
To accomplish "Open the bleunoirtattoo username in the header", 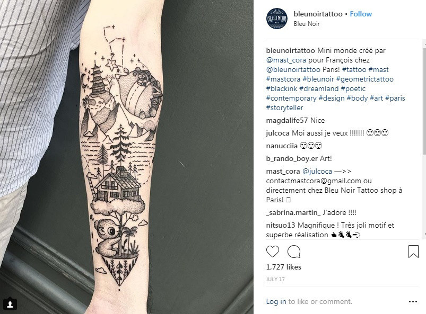I will (x=318, y=14).
